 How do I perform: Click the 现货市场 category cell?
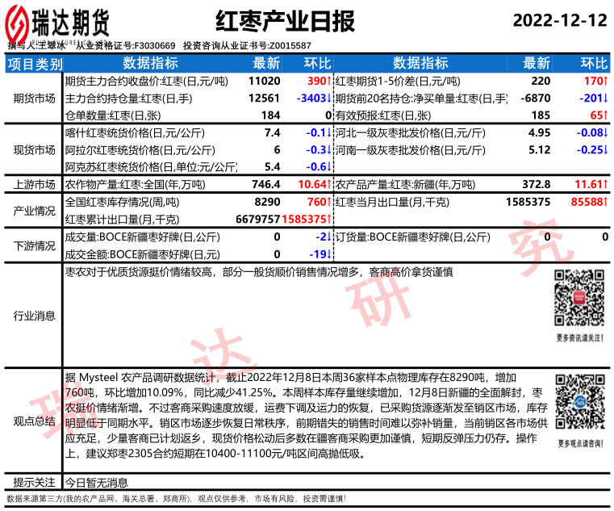point(33,149)
